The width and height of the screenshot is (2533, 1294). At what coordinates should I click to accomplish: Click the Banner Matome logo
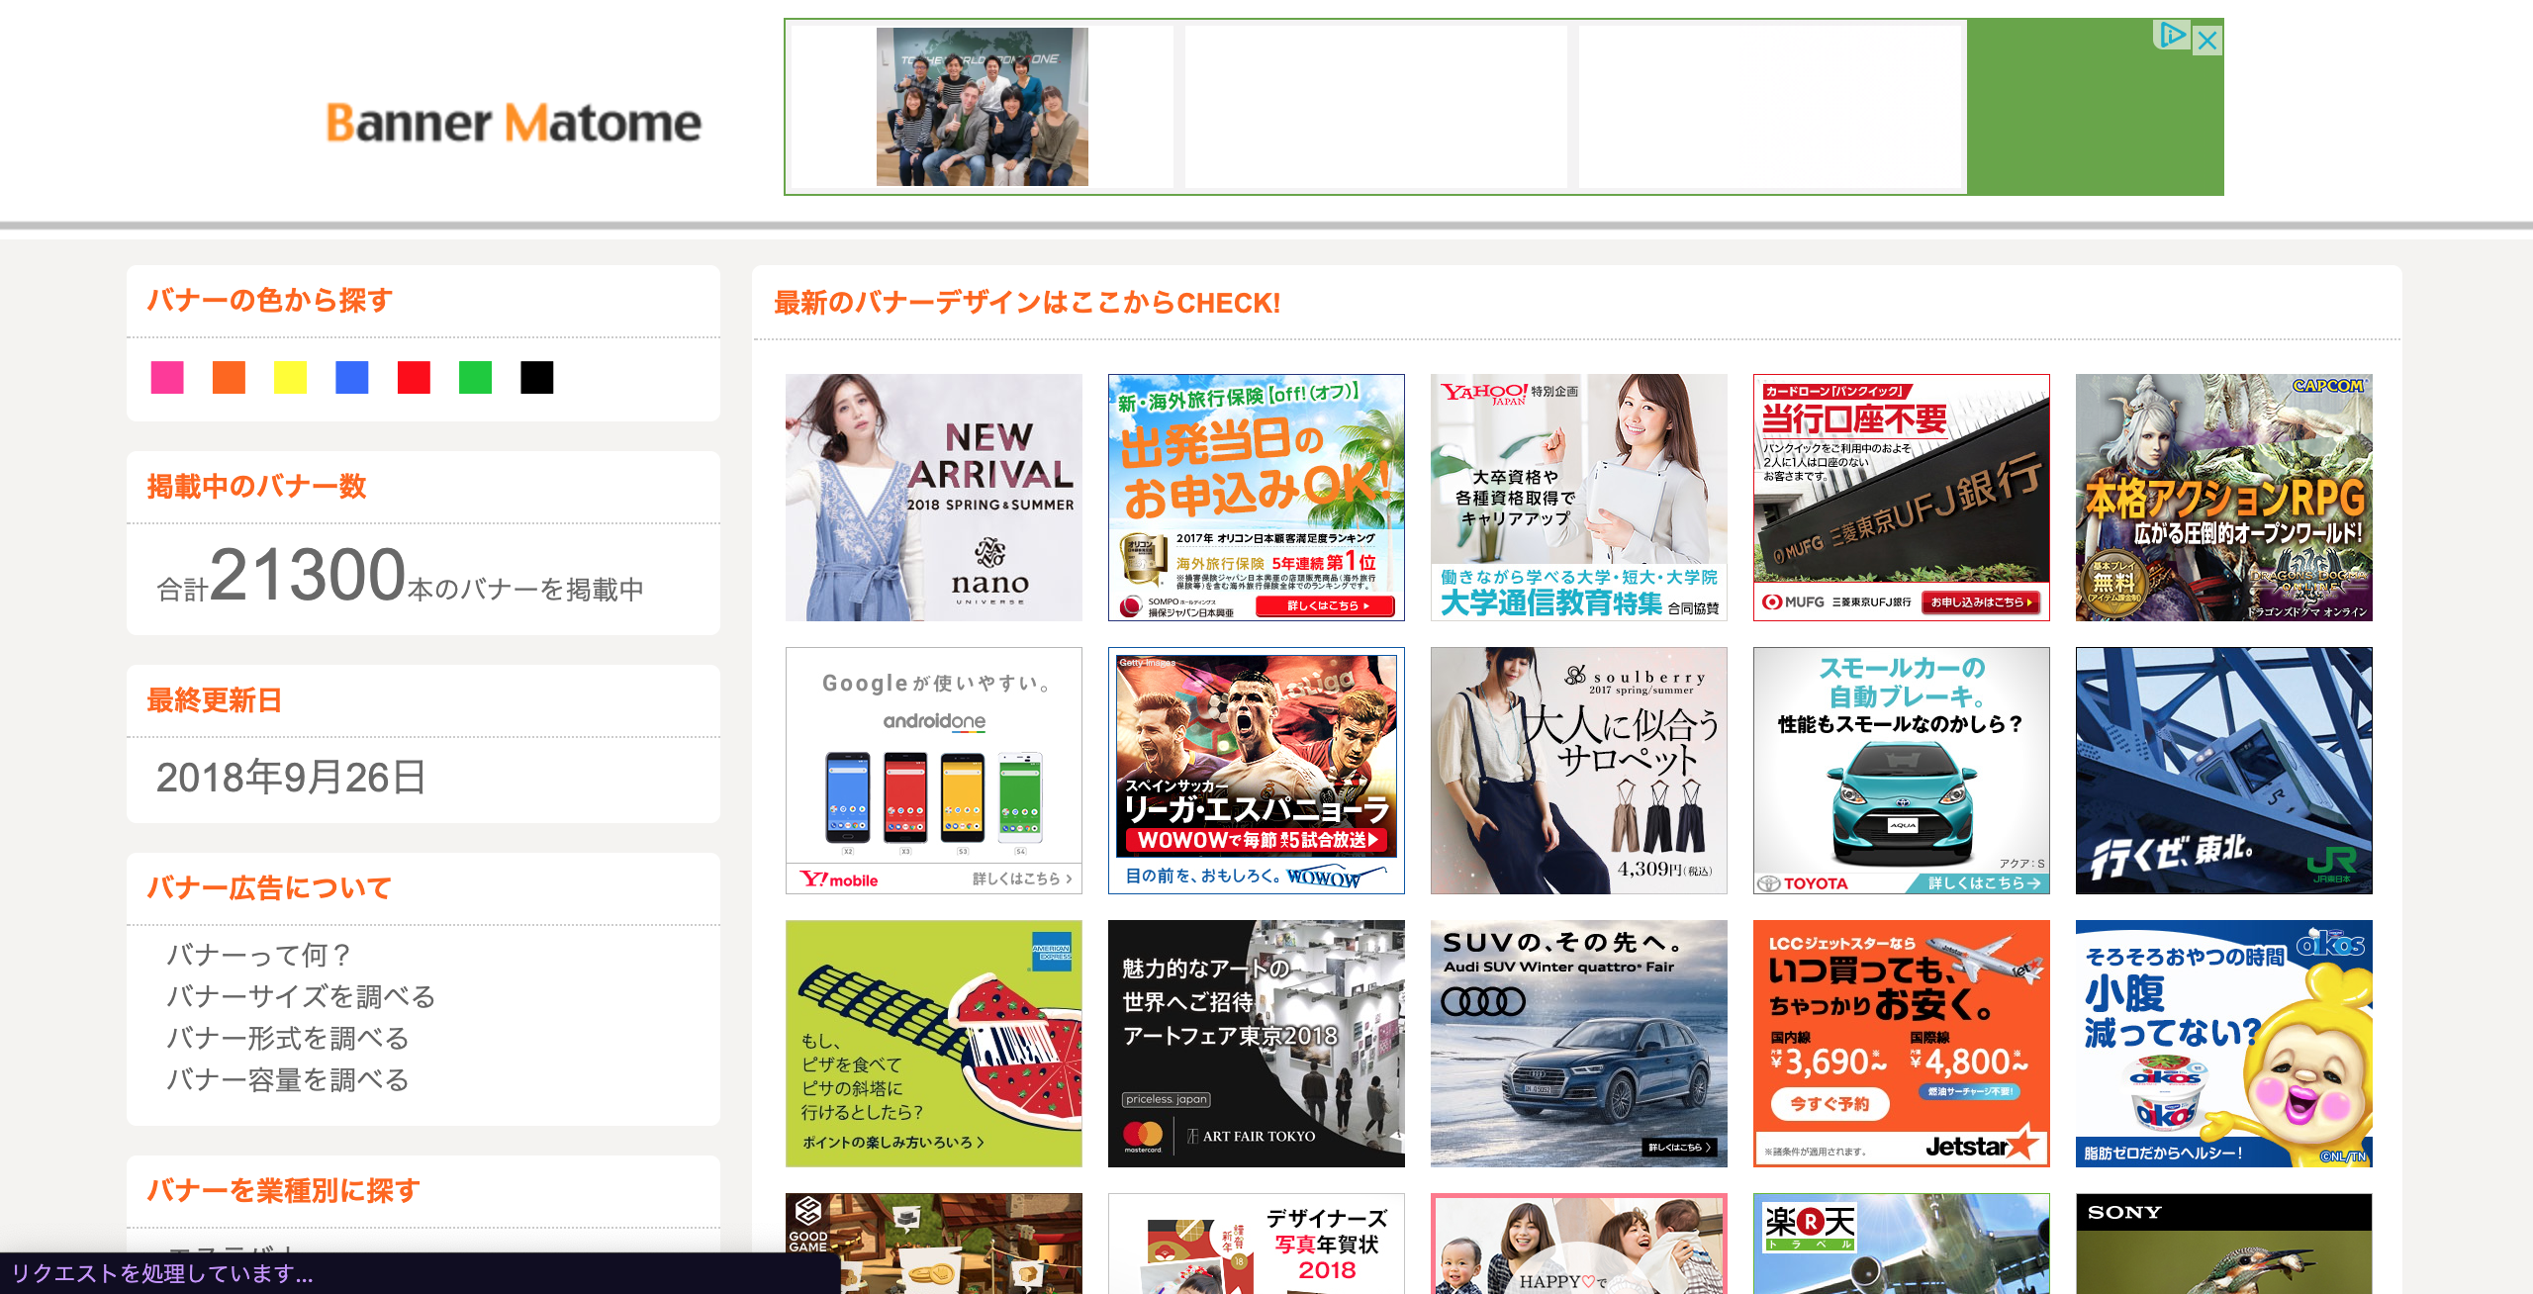(514, 124)
